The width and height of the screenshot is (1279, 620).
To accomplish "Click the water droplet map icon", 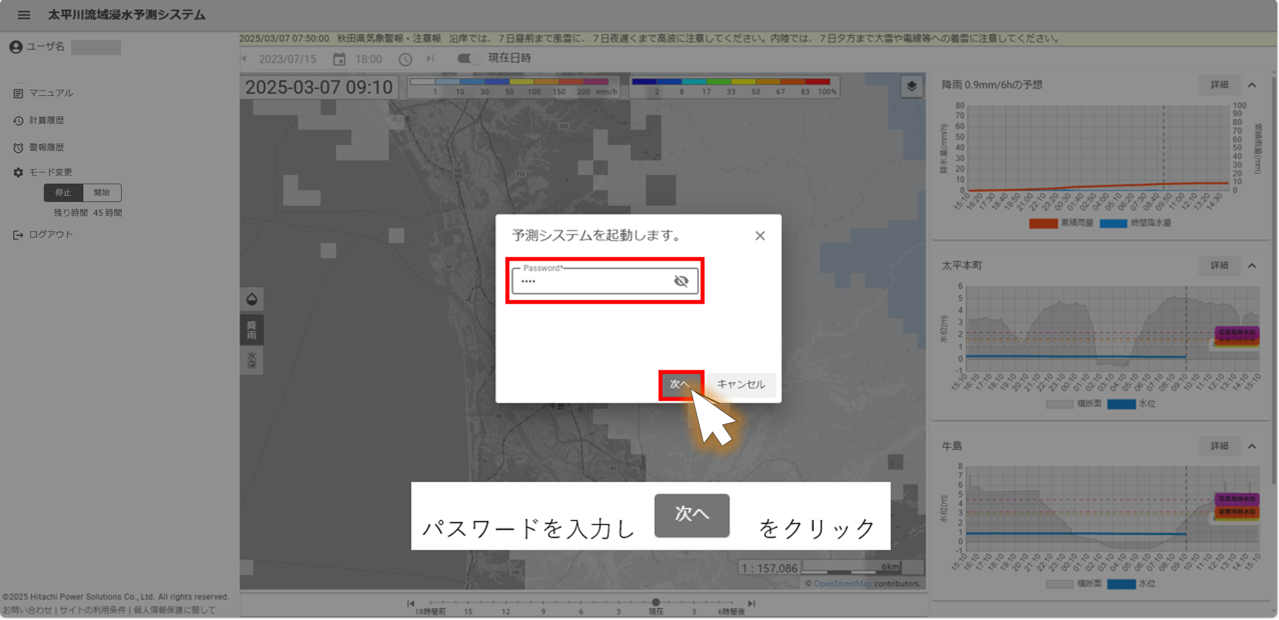I will point(252,299).
